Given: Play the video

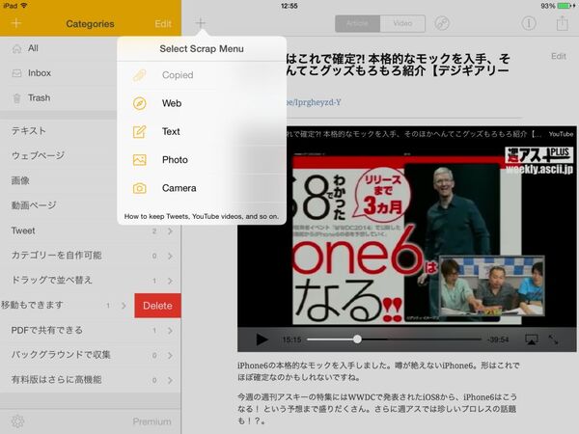Looking at the screenshot, I should pos(262,339).
